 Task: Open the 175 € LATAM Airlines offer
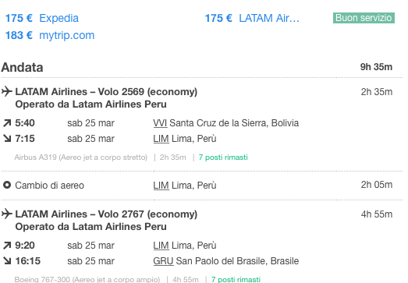tap(252, 18)
